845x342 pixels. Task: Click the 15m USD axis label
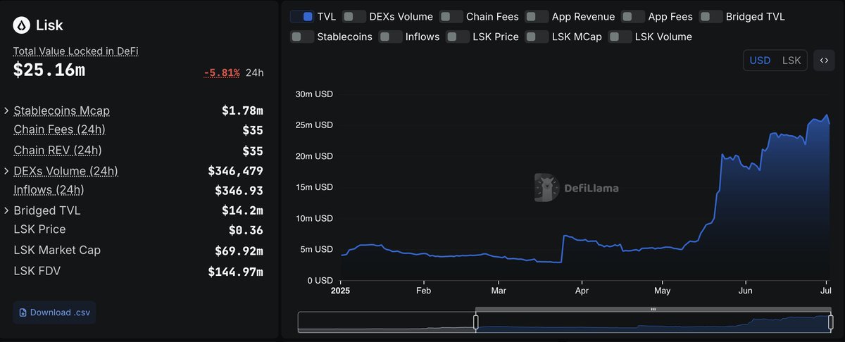point(313,187)
